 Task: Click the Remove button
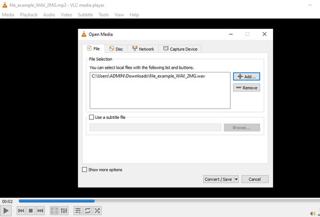pos(246,87)
